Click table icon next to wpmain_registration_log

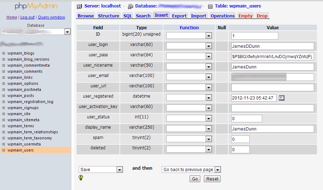point(4,102)
